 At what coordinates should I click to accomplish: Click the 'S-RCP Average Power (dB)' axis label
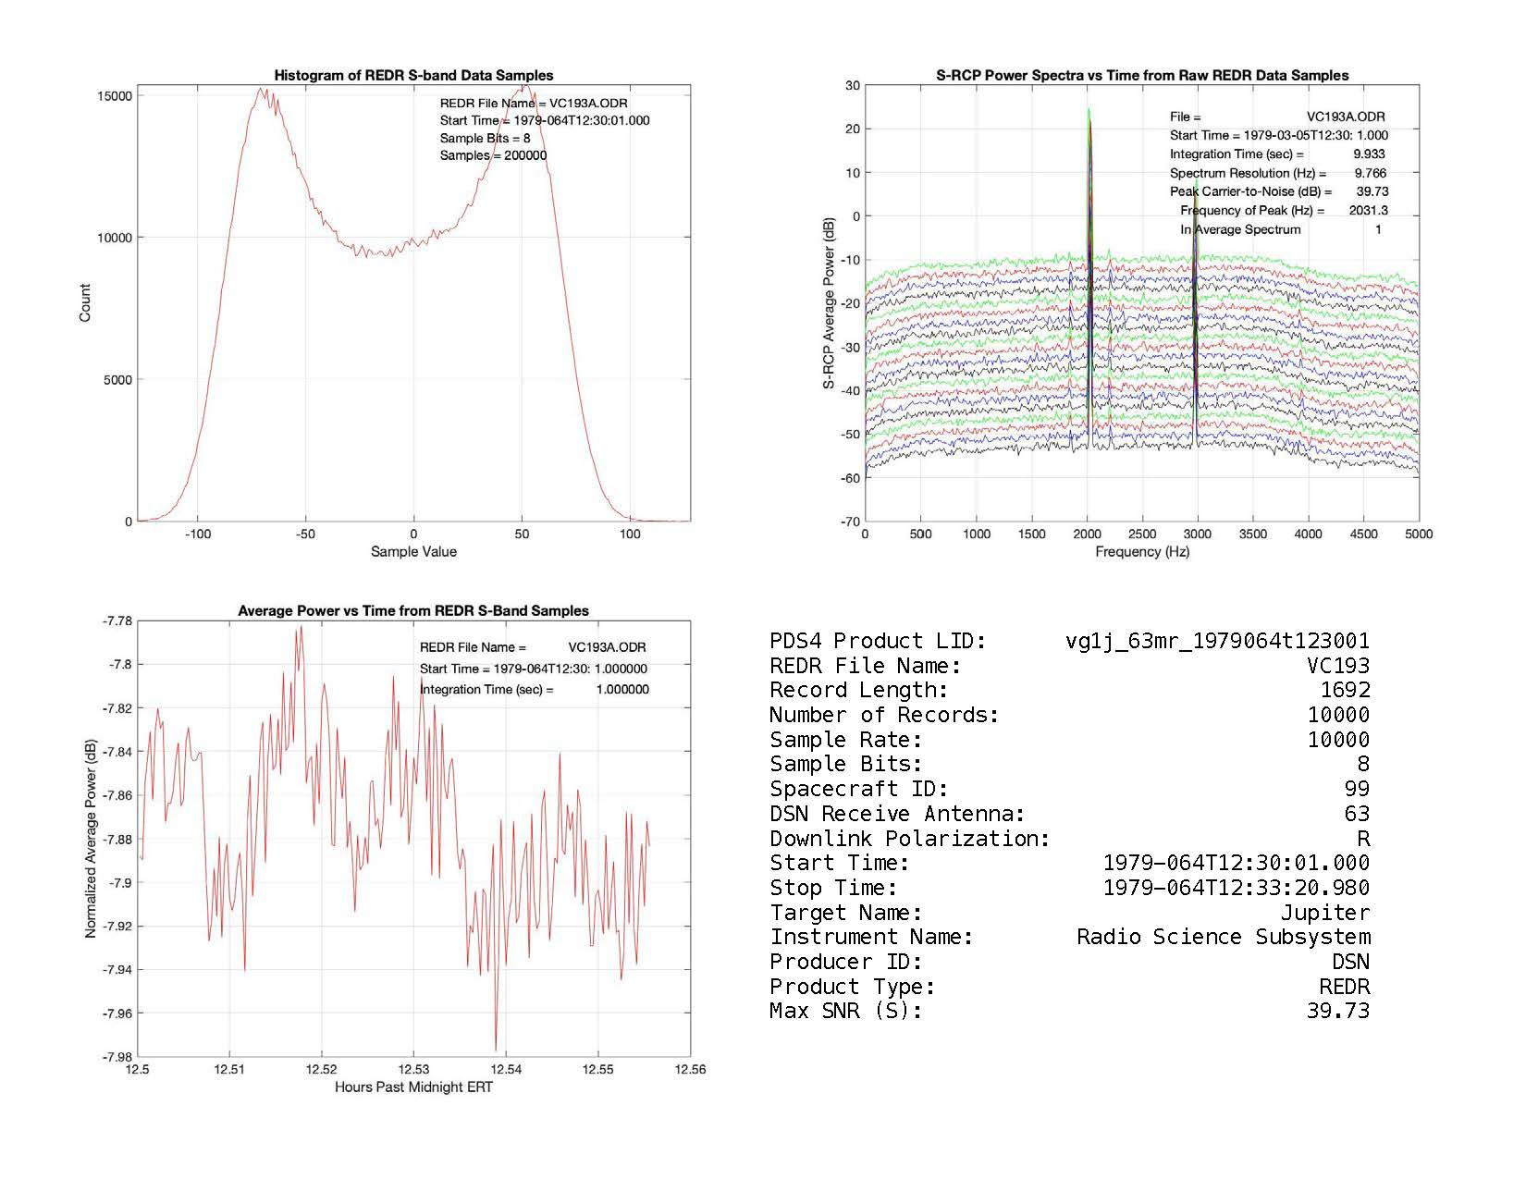click(x=830, y=303)
